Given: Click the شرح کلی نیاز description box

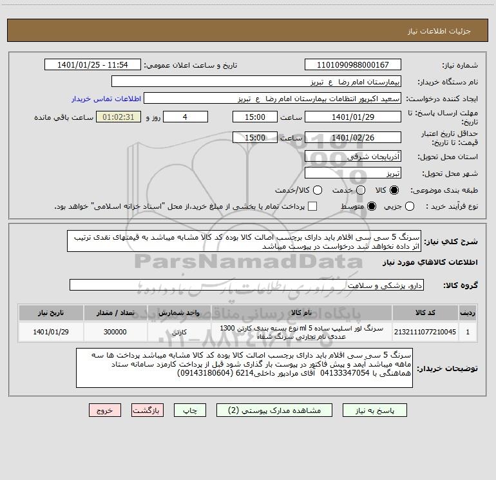Looking at the screenshot, I should [x=244, y=241].
